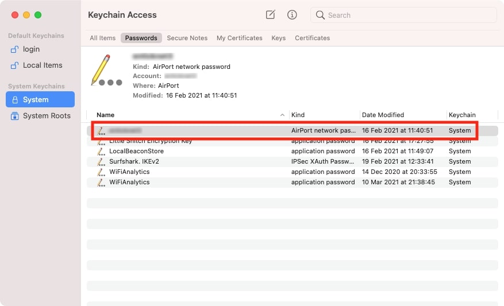Click the red close window button
The height and width of the screenshot is (306, 504).
15,15
